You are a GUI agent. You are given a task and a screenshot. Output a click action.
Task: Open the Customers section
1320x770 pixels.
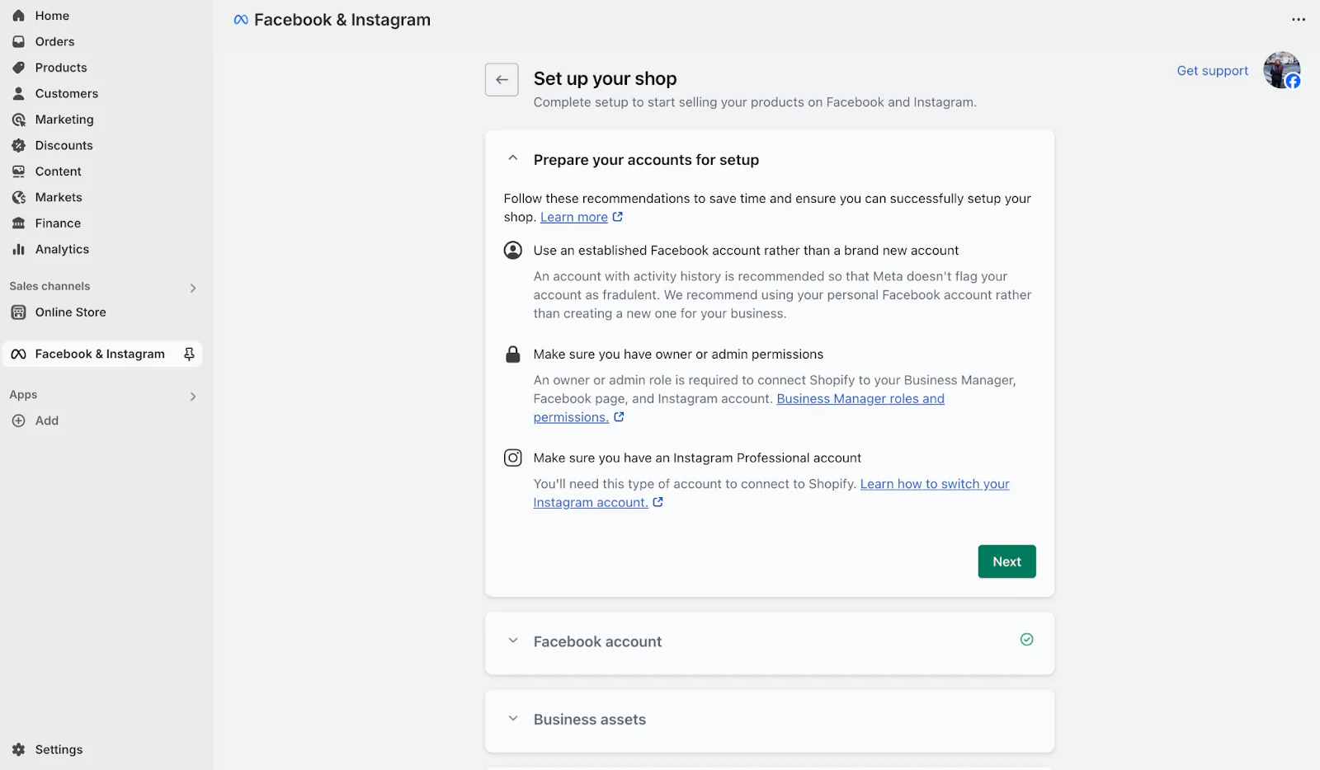(66, 93)
